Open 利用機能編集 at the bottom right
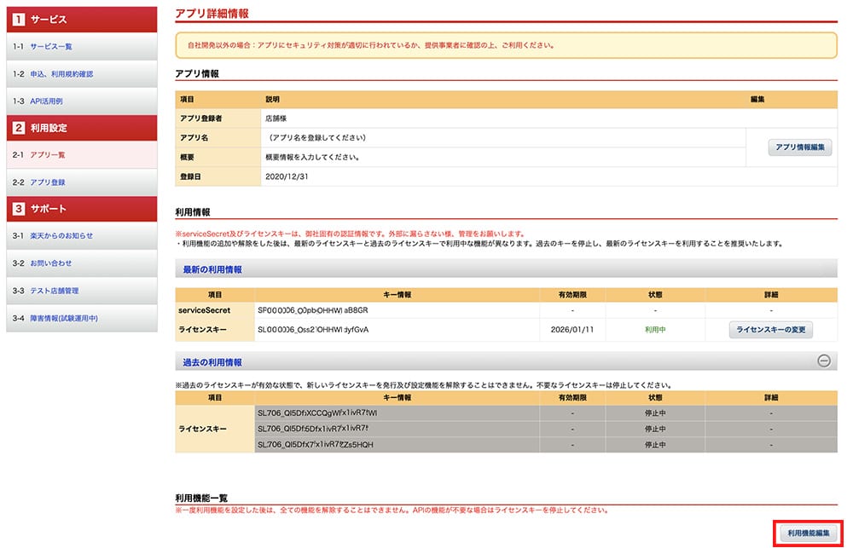Screen dimensions: 853x548 click(808, 533)
